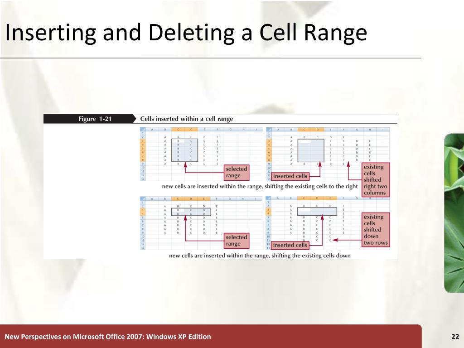The image size is (464, 348).
Task: Select the 'selected range' callout in the shift-down example
Action: pyautogui.click(x=236, y=241)
